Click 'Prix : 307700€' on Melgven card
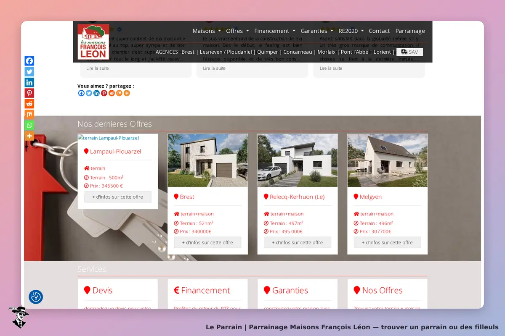The height and width of the screenshot is (336, 505). pyautogui.click(x=375, y=231)
